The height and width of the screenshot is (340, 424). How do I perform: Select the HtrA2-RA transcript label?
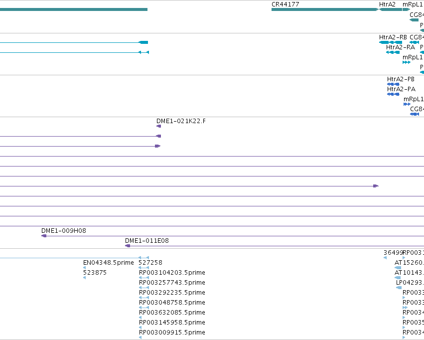click(401, 47)
